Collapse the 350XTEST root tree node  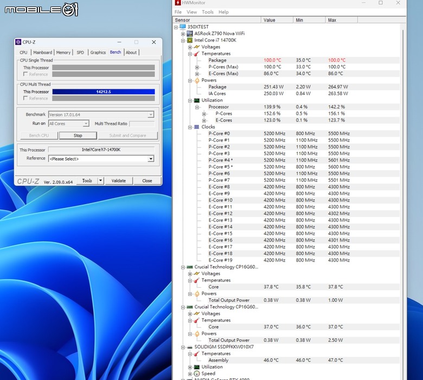176,27
